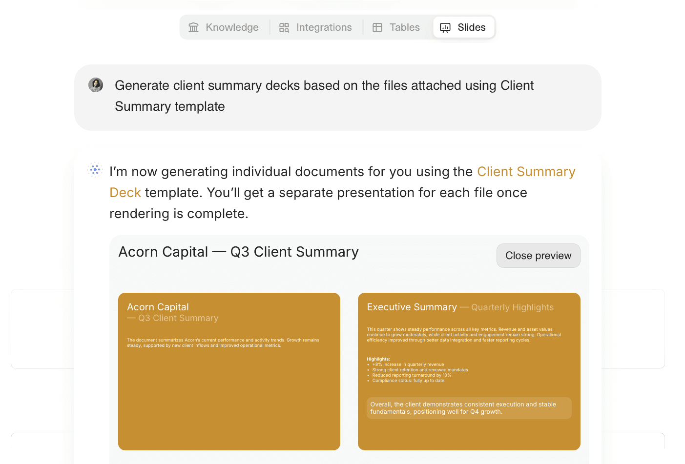Click the Close preview button
685x464 pixels.
[538, 255]
